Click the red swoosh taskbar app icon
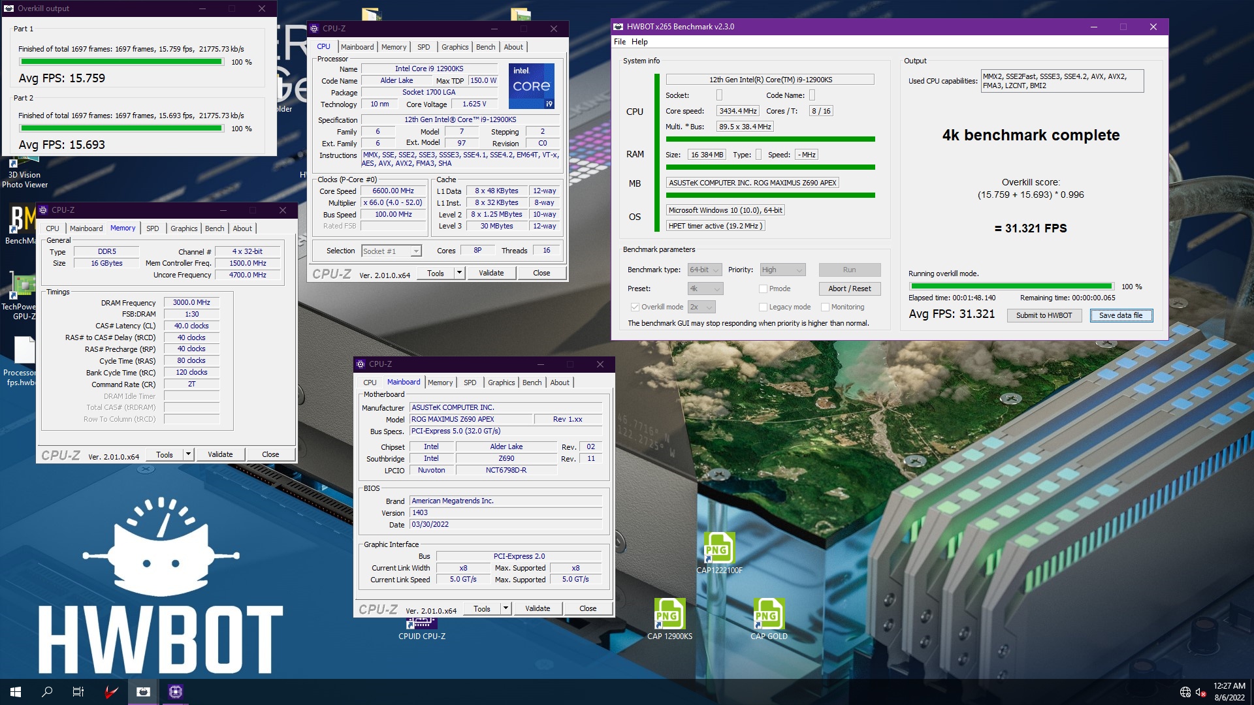Image resolution: width=1254 pixels, height=705 pixels. coord(111,692)
